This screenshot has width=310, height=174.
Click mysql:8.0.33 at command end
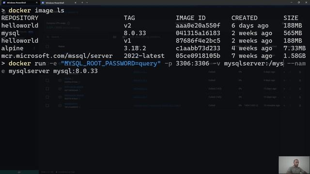tap(76, 71)
